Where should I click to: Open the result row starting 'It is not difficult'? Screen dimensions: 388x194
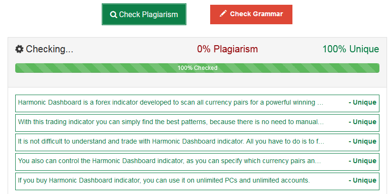197,142
